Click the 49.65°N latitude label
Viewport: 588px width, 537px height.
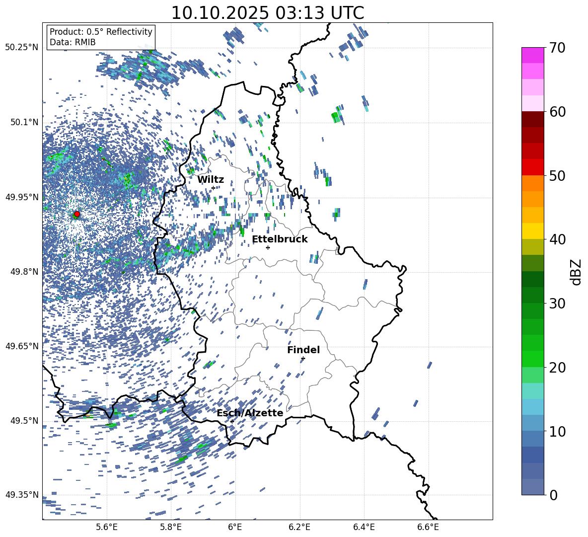coord(22,346)
